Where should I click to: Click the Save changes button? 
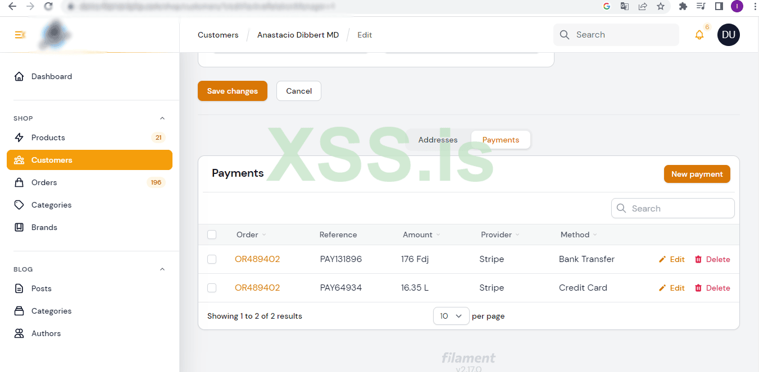[x=233, y=91]
